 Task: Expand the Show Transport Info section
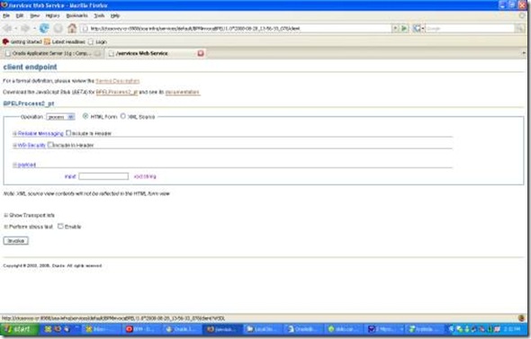[29, 215]
